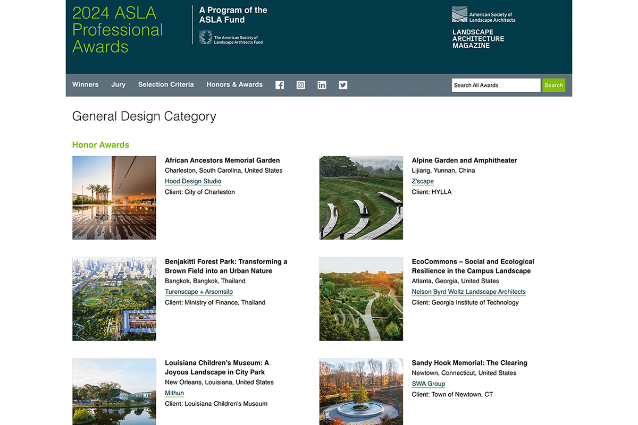Click the General Design Category heading

pos(144,116)
